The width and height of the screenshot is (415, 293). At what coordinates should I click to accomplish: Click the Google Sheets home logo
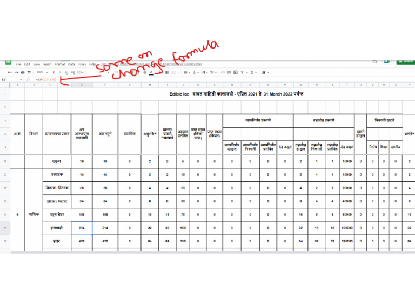tap(8, 63)
